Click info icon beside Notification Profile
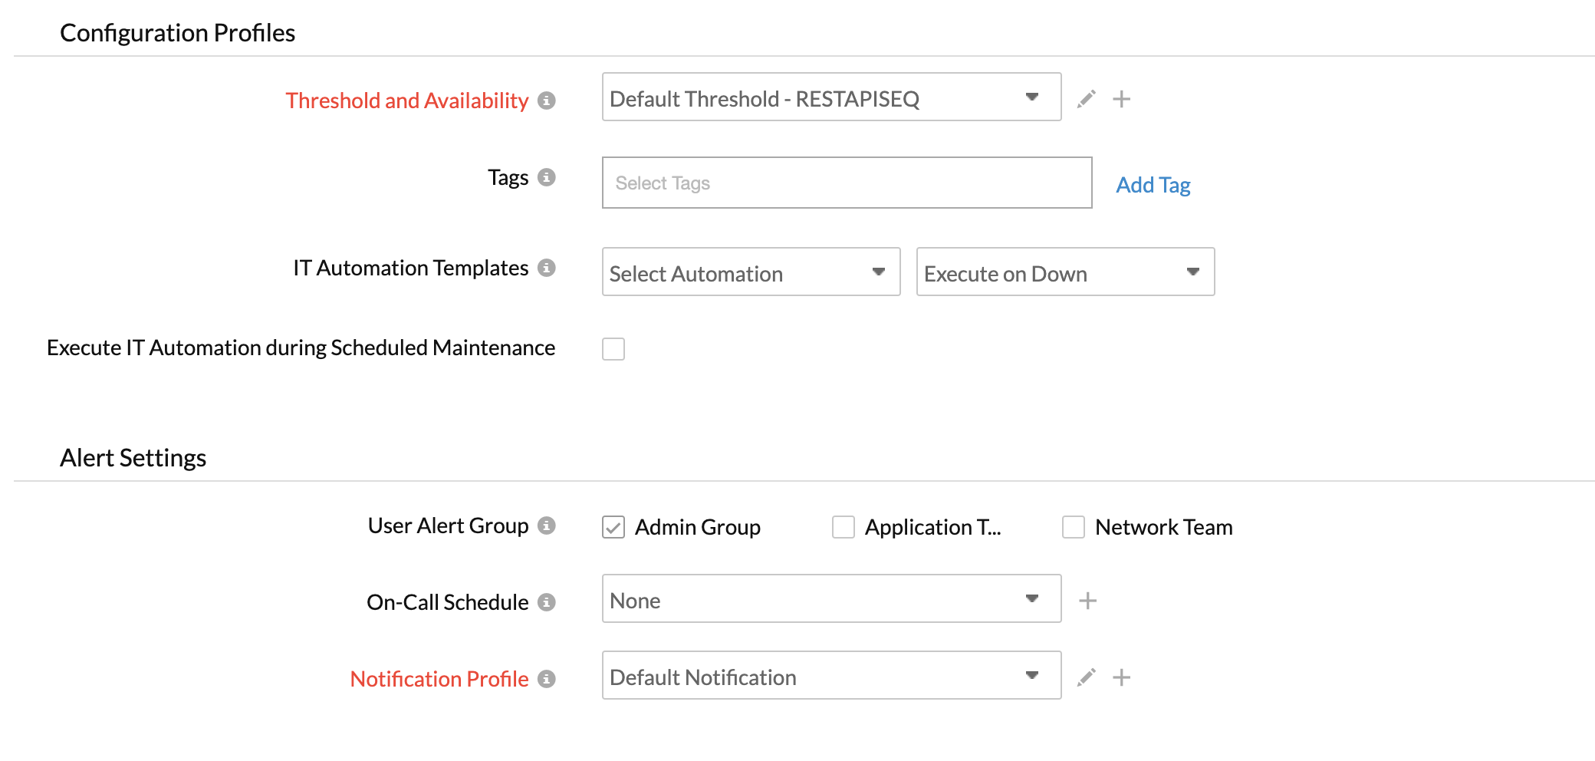1595x761 pixels. tap(546, 679)
